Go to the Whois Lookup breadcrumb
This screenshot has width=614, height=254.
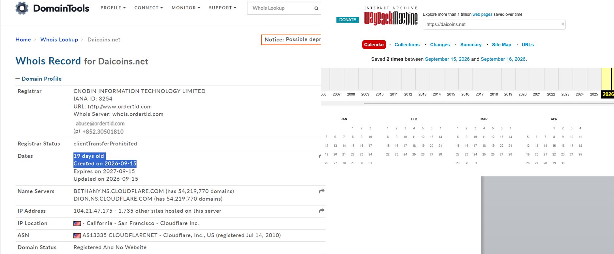click(59, 39)
